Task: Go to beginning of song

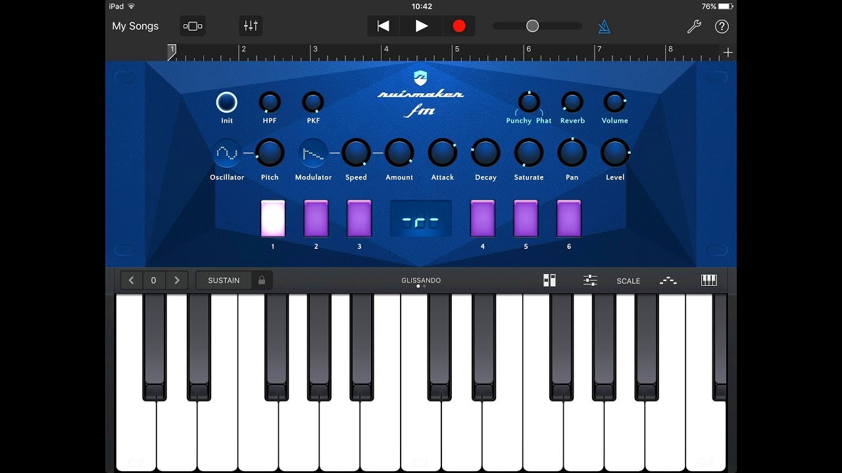Action: [x=383, y=26]
